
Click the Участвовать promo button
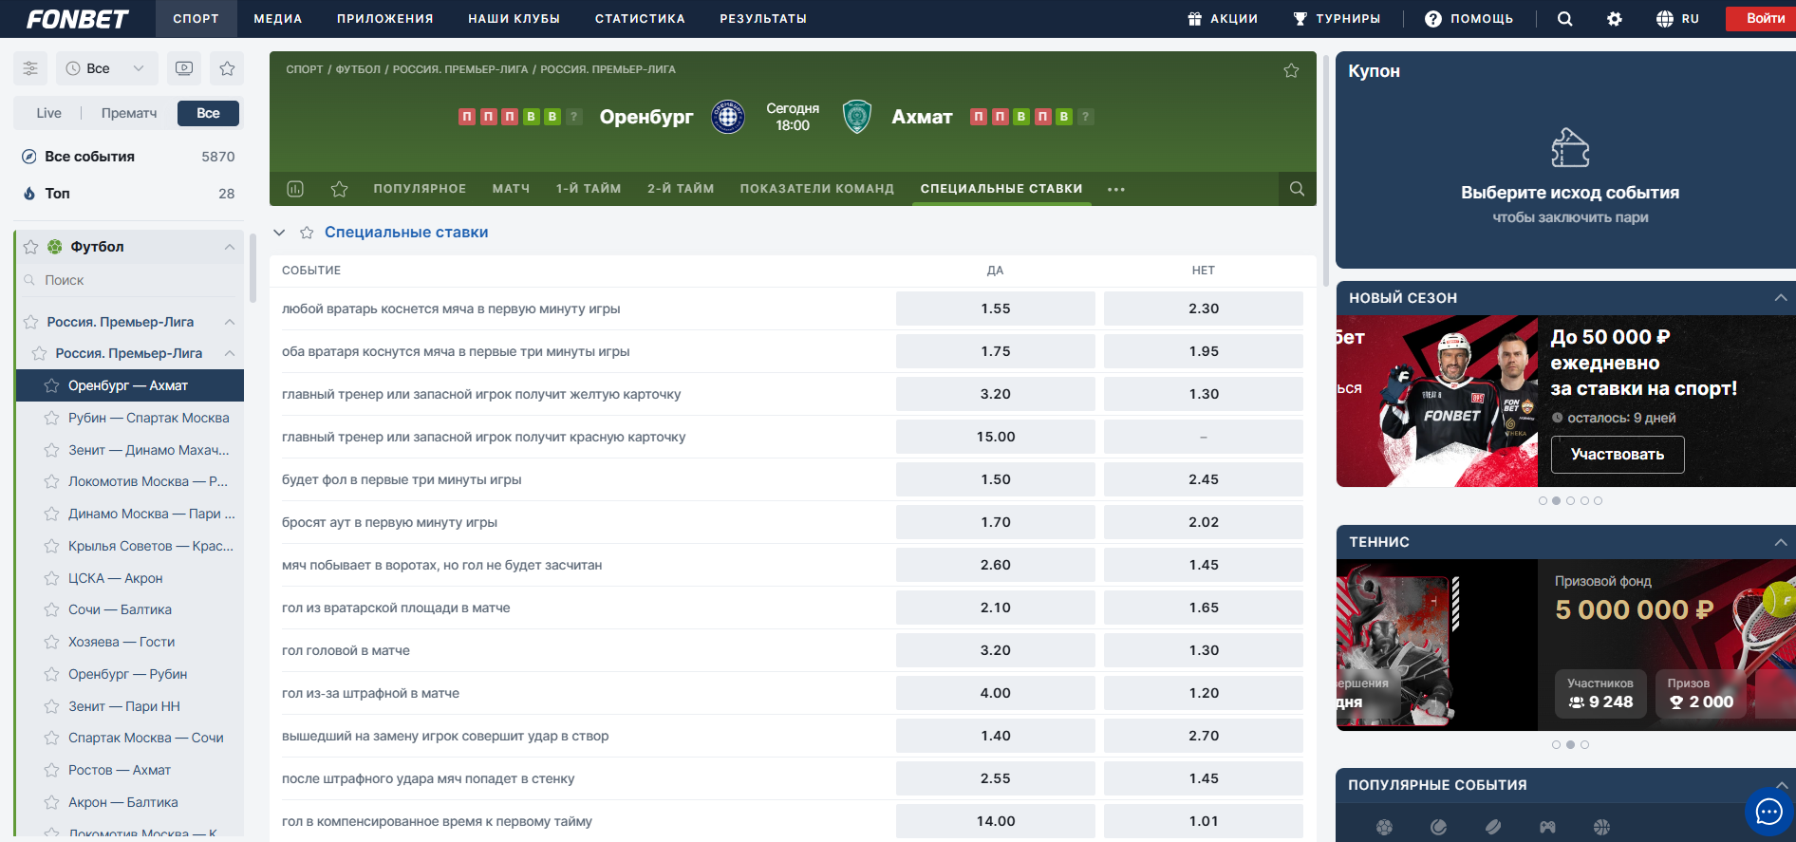pyautogui.click(x=1617, y=455)
